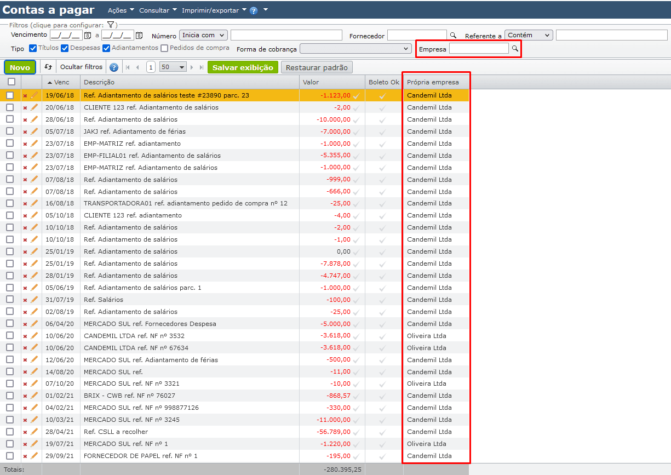Click description 'Ref. Adiantamento de salários parc. 1'

[x=142, y=288]
